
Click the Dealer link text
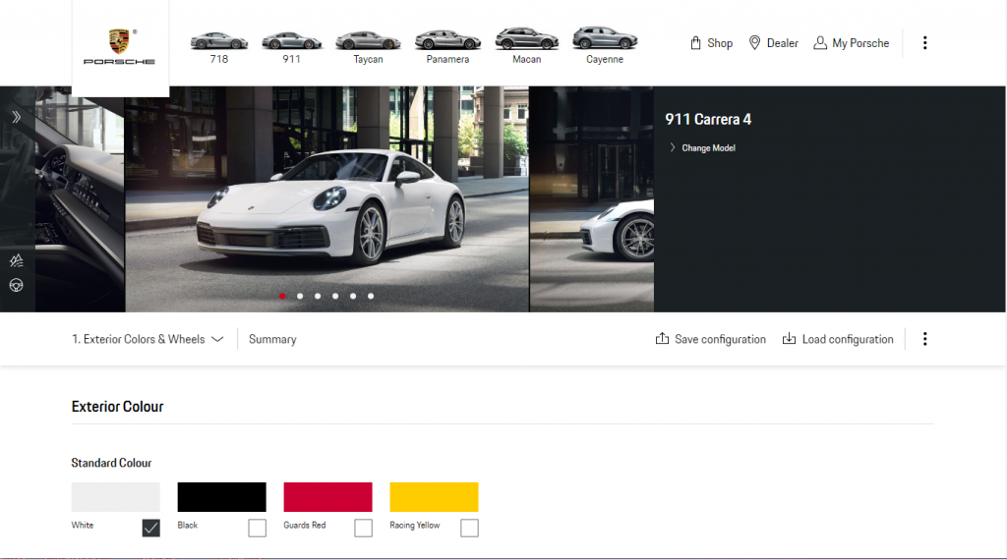coord(782,43)
